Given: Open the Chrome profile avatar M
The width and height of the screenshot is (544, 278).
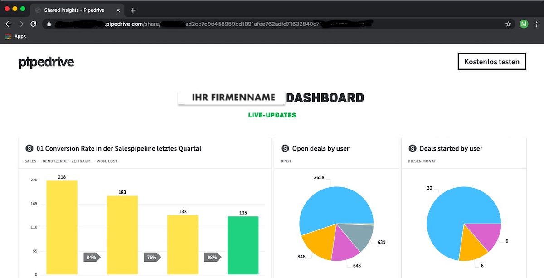Looking at the screenshot, I should (x=524, y=24).
